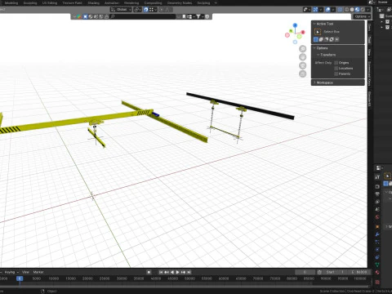
Task: Open the Global transform orientation dropdown
Action: [x=121, y=10]
